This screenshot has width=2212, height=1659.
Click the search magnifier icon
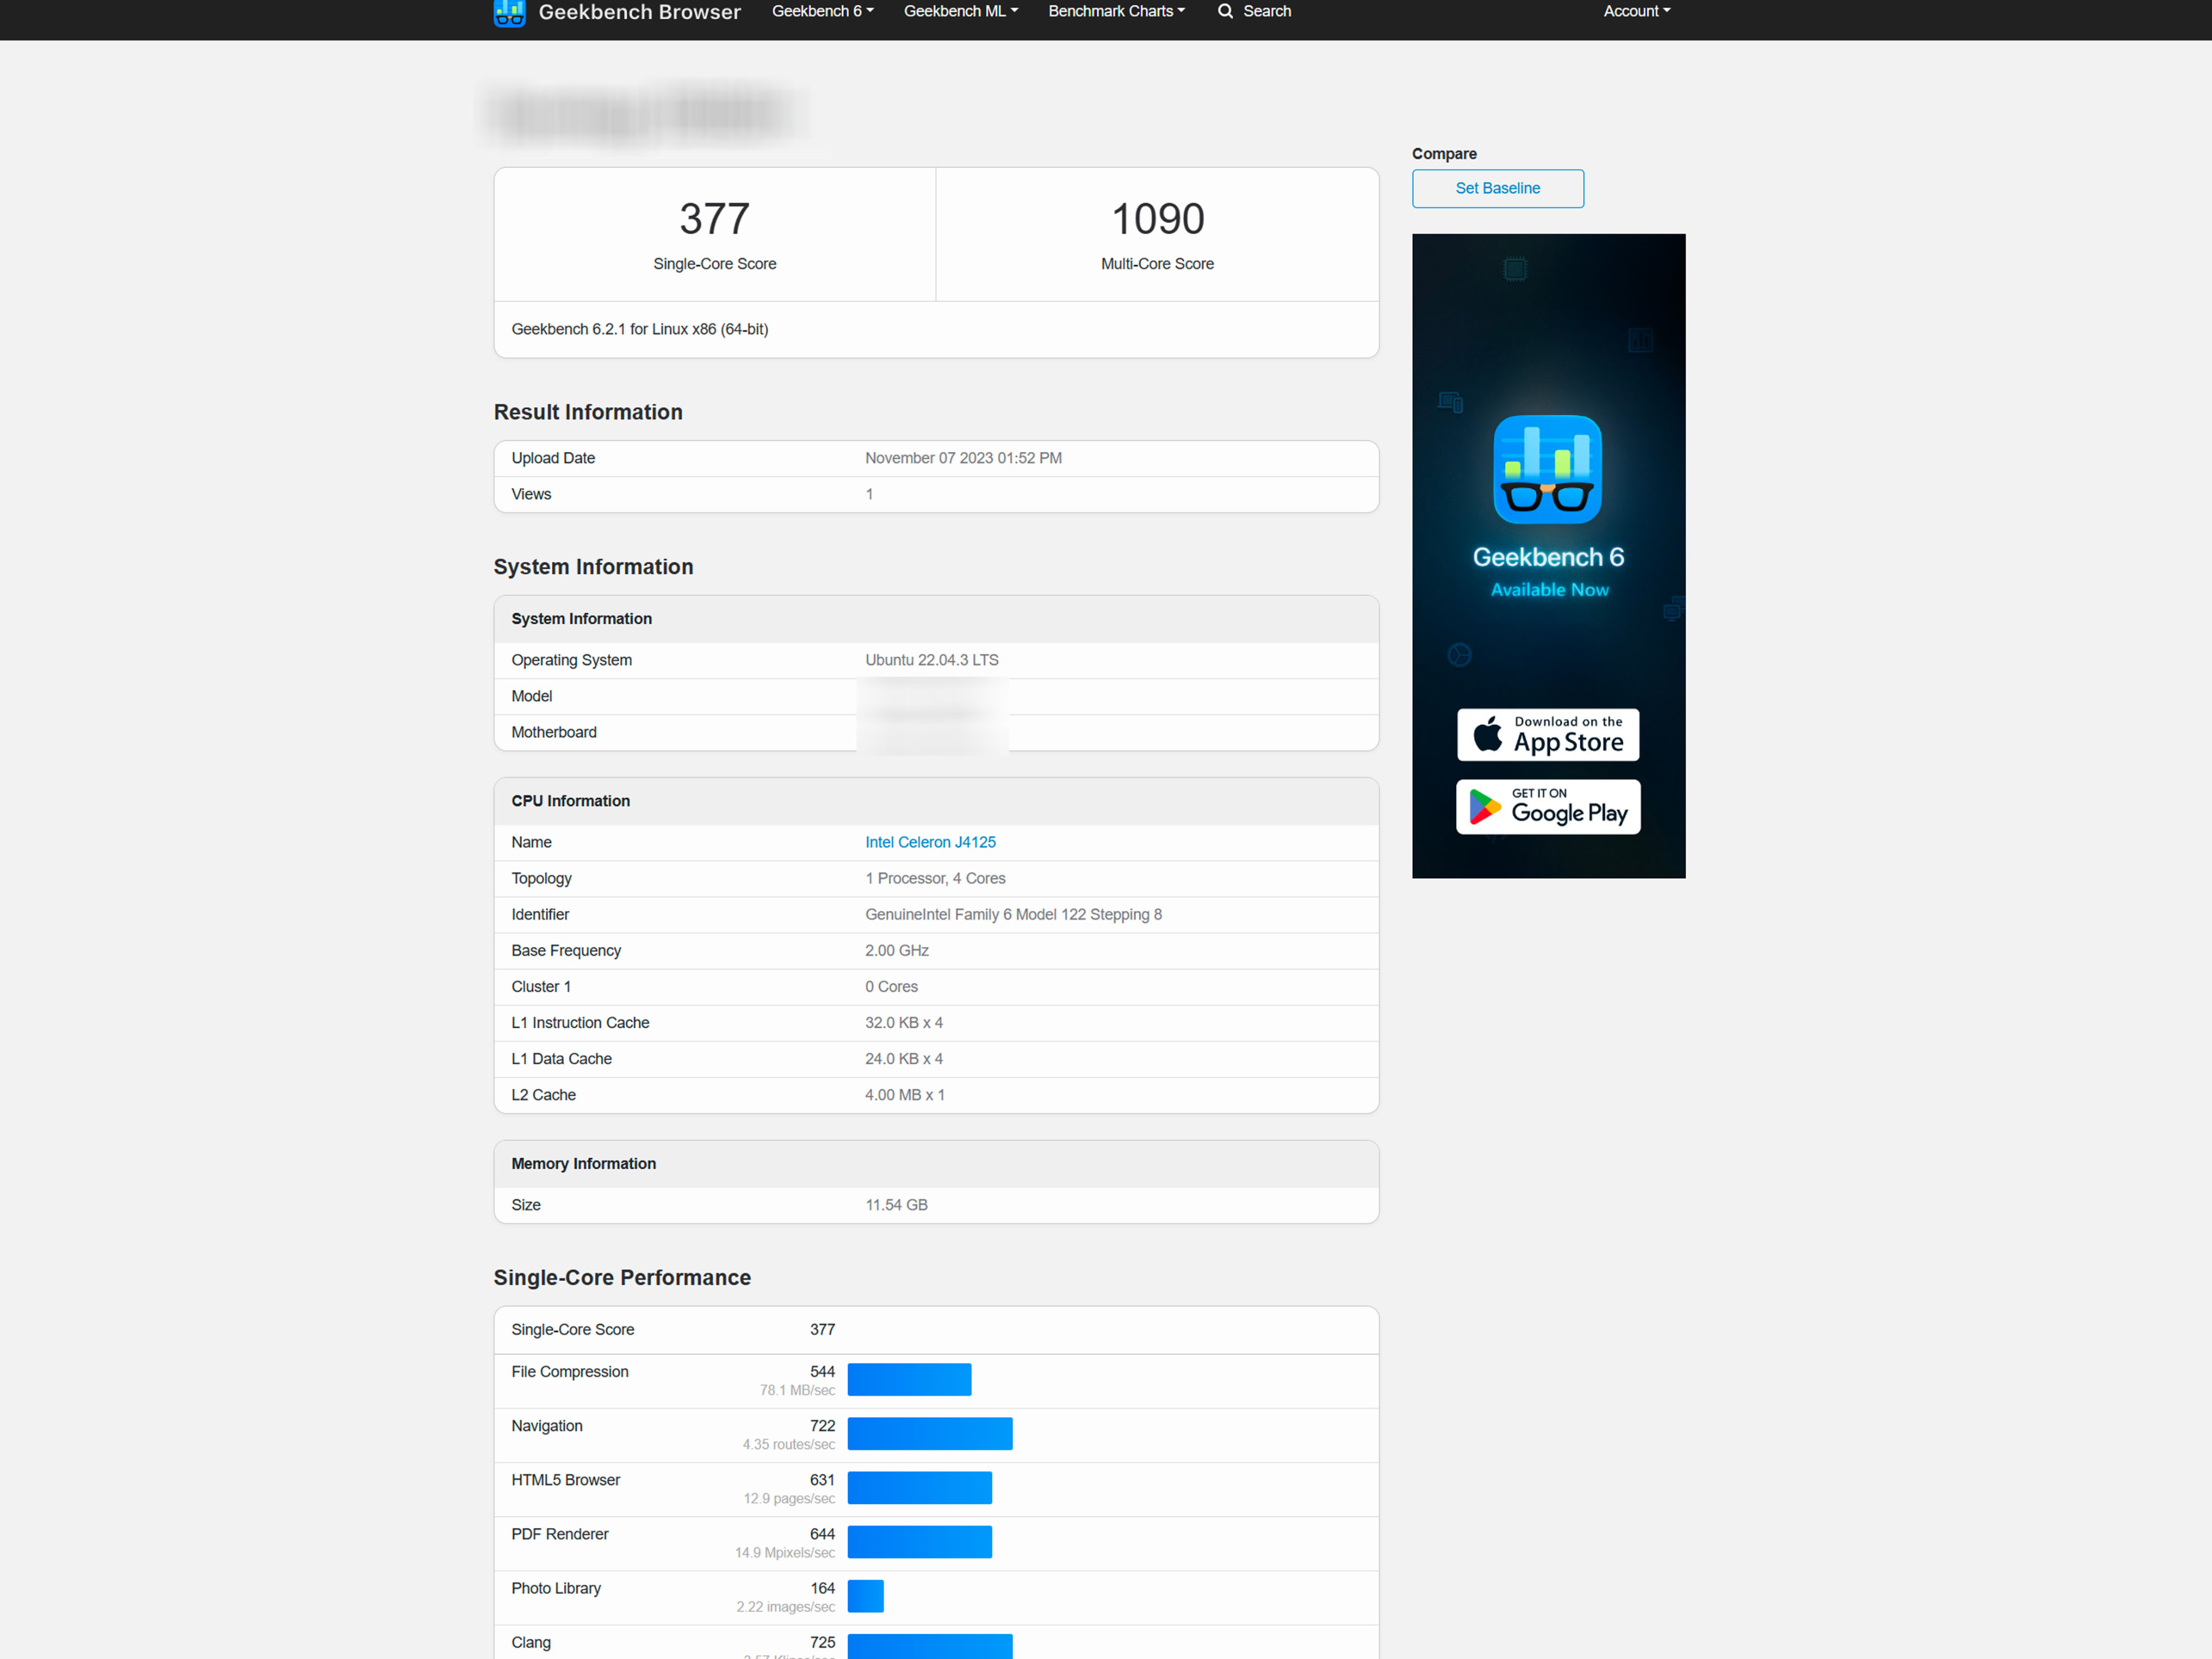1225,11
